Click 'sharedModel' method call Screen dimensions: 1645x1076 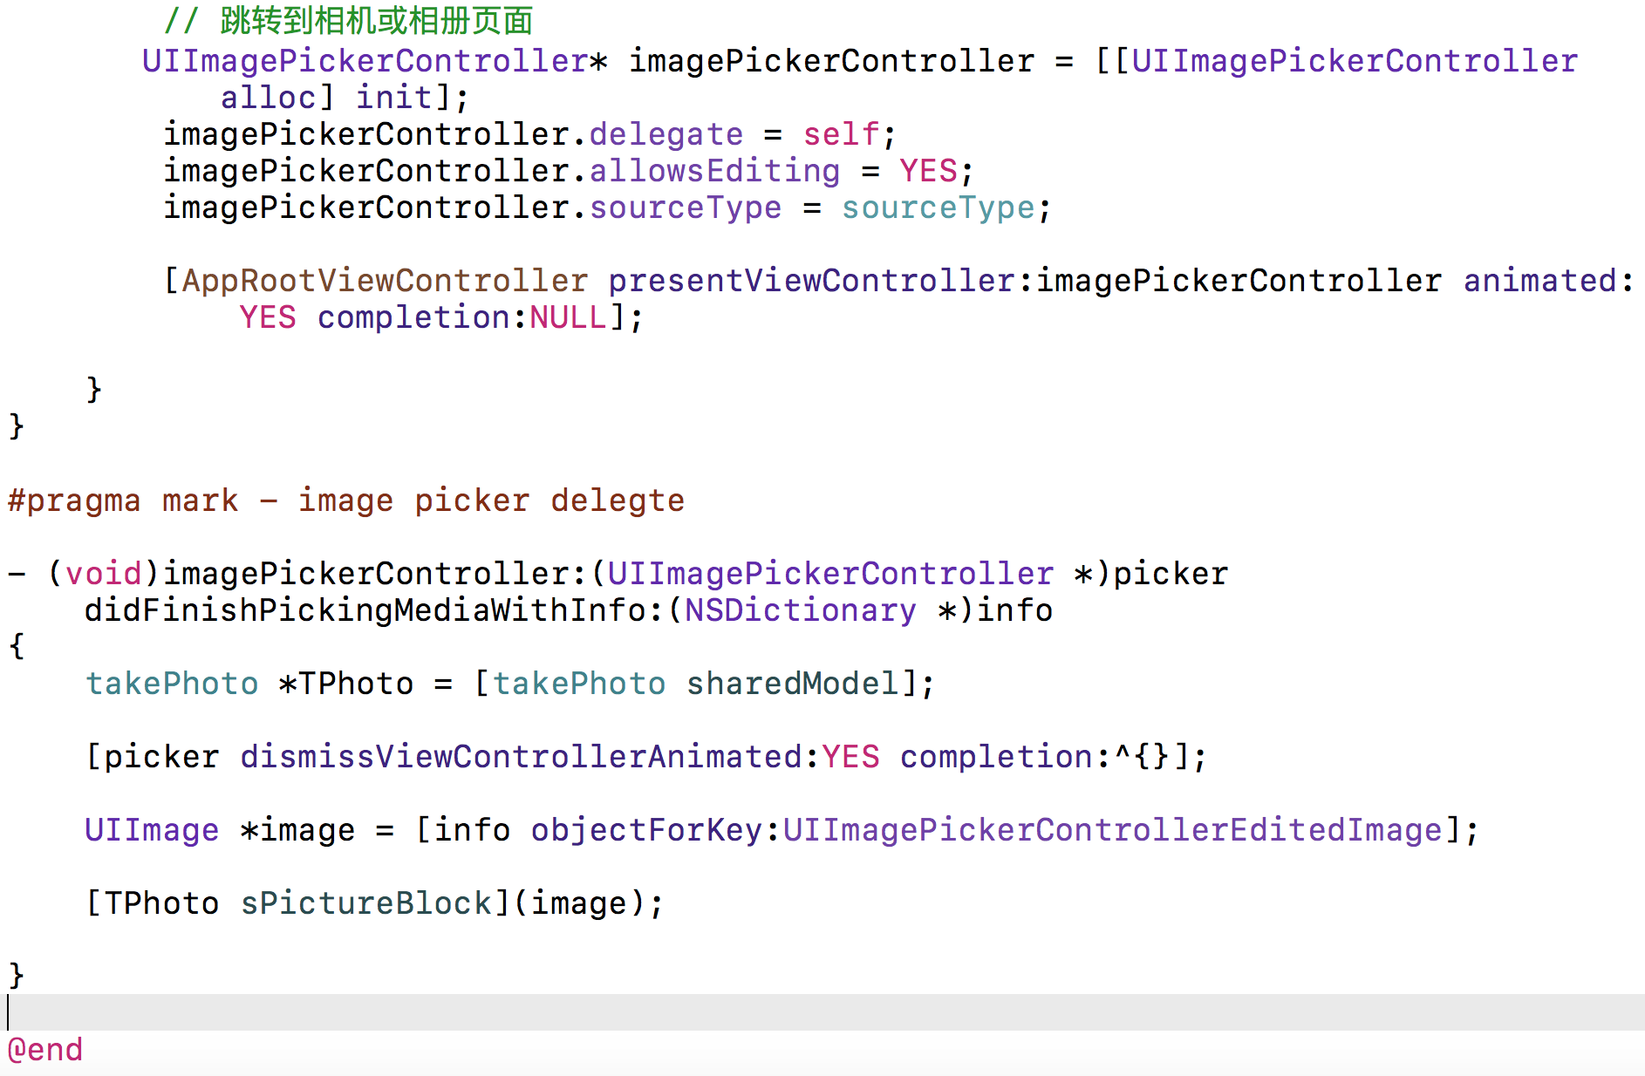[x=792, y=684]
